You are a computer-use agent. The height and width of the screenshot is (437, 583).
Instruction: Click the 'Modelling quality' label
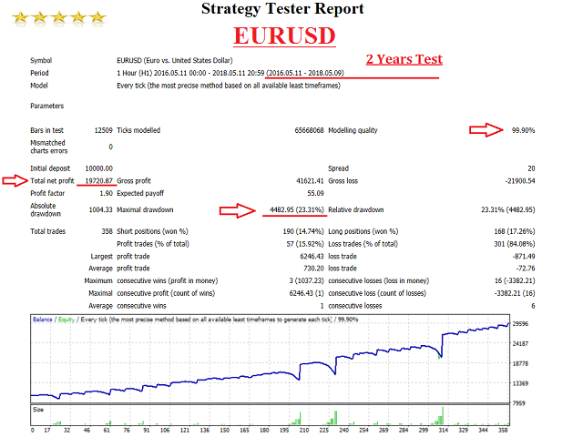pos(353,130)
